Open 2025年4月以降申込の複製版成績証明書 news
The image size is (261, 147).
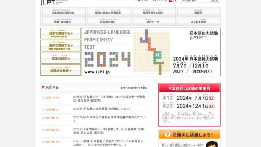pos(109,119)
